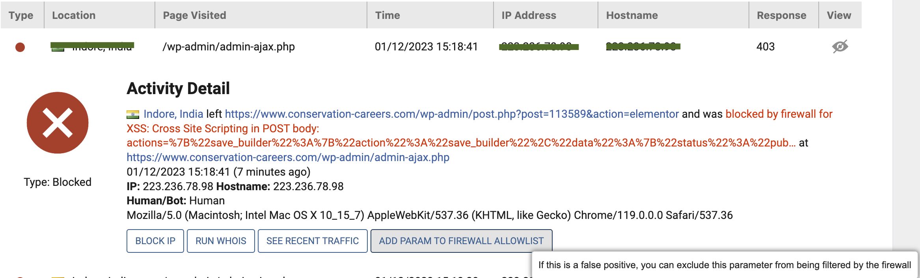The width and height of the screenshot is (920, 278).
Task: Open the Indore, India location link
Action: click(x=173, y=114)
